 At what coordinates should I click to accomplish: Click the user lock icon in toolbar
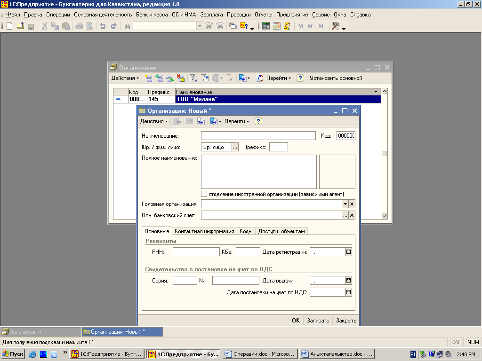tap(287, 26)
